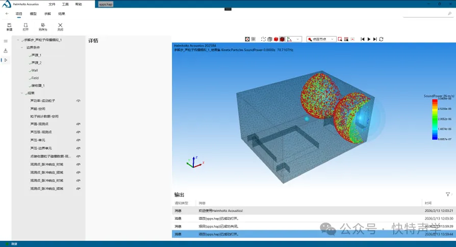456x247 pixels.
Task: Click the search magnifier icon at top right
Action: pyautogui.click(x=449, y=13)
